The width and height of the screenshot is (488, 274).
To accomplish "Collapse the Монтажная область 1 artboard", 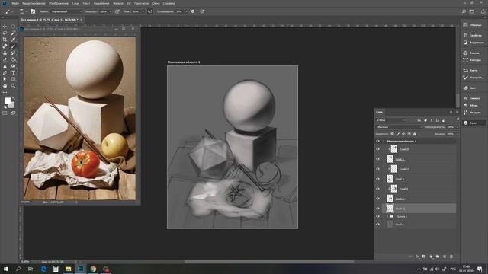I will 384,141.
